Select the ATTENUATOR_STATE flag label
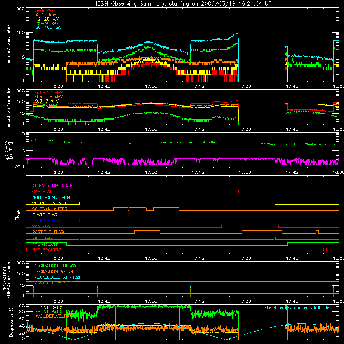Screen dimensions: 344x344 pos(52,186)
